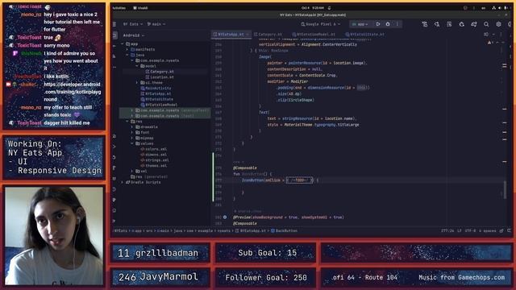Click the BackButton breadcrumb in the navigation bar

click(284, 231)
